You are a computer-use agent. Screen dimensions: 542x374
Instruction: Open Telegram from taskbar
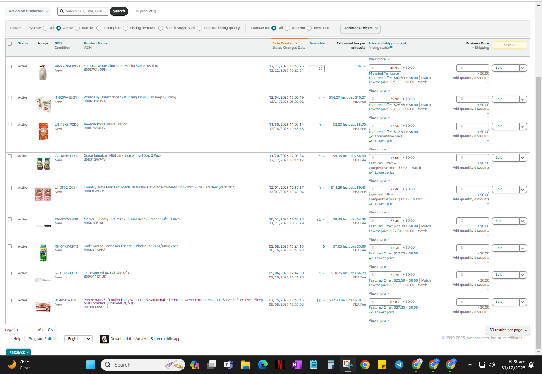coord(399,365)
